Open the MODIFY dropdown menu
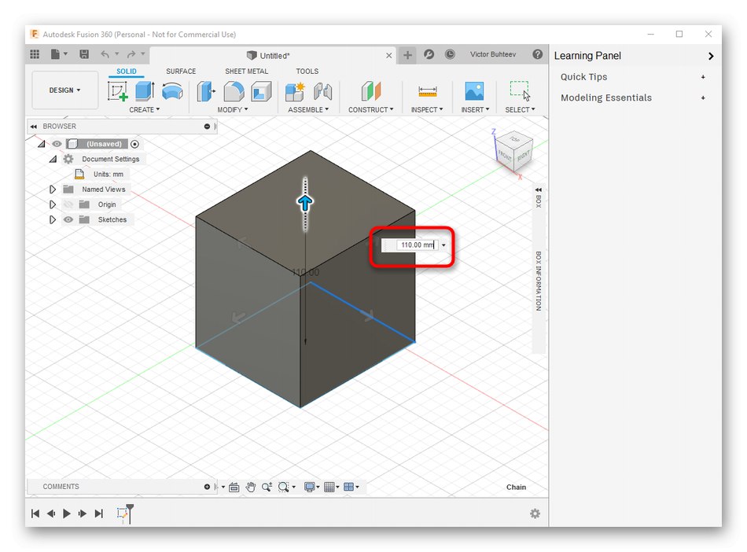Image resolution: width=747 pixels, height=552 pixels. pos(233,109)
